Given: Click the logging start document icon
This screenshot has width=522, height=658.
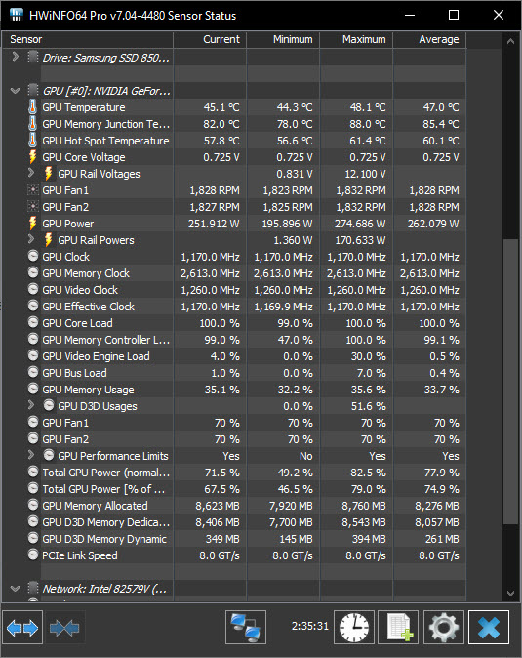Looking at the screenshot, I should 398,628.
